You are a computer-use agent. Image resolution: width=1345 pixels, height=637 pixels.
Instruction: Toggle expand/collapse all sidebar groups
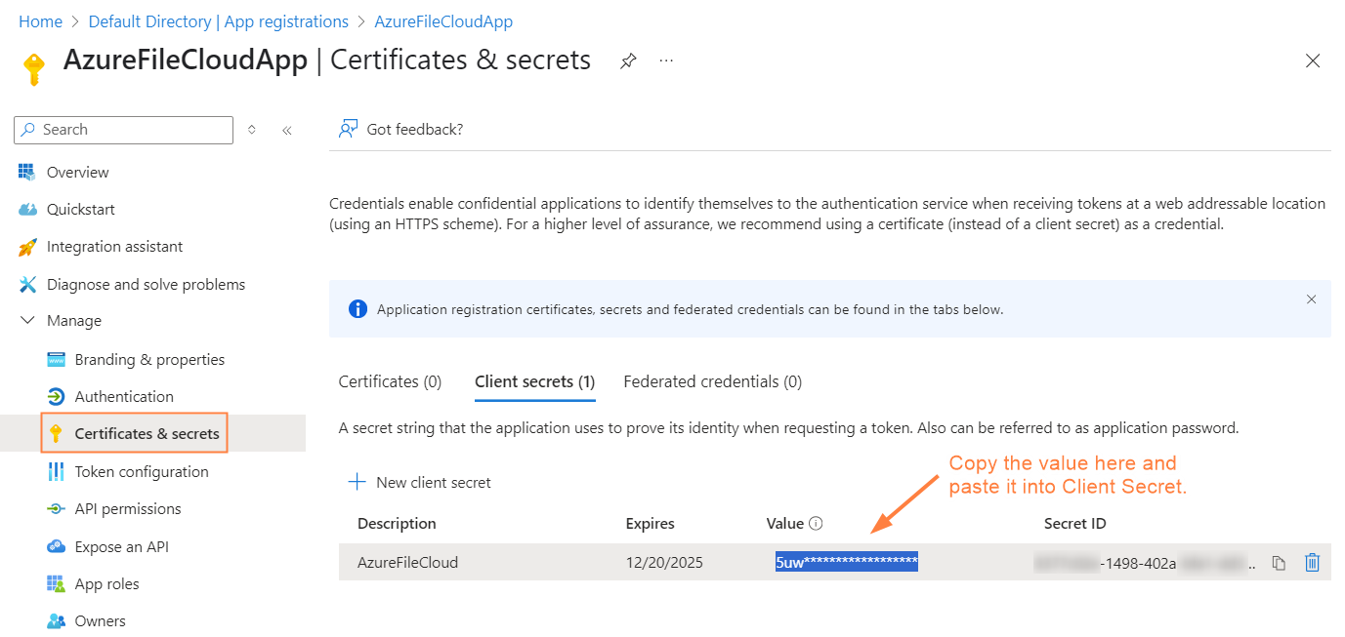tap(252, 130)
